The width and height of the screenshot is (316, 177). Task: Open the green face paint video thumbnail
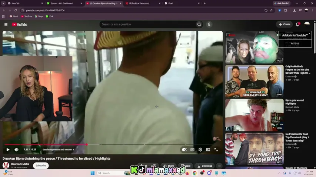255,47
